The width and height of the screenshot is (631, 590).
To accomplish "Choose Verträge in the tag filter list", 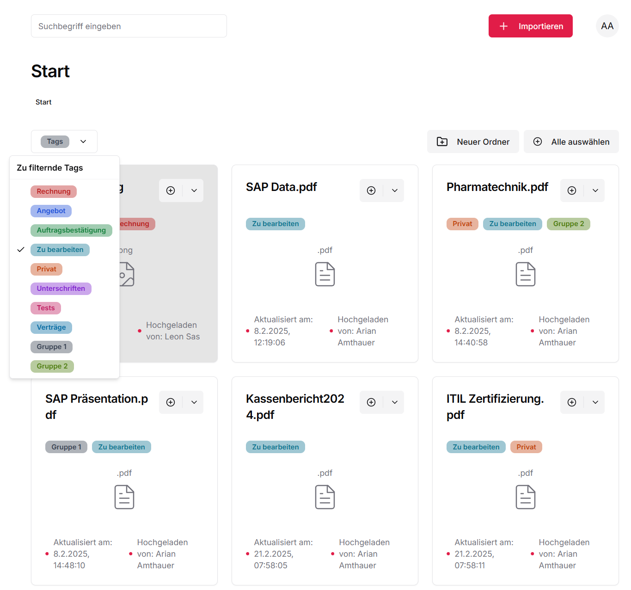I will pos(51,327).
